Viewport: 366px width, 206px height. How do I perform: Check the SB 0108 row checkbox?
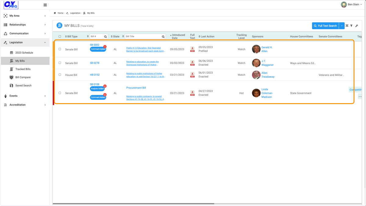60,93
